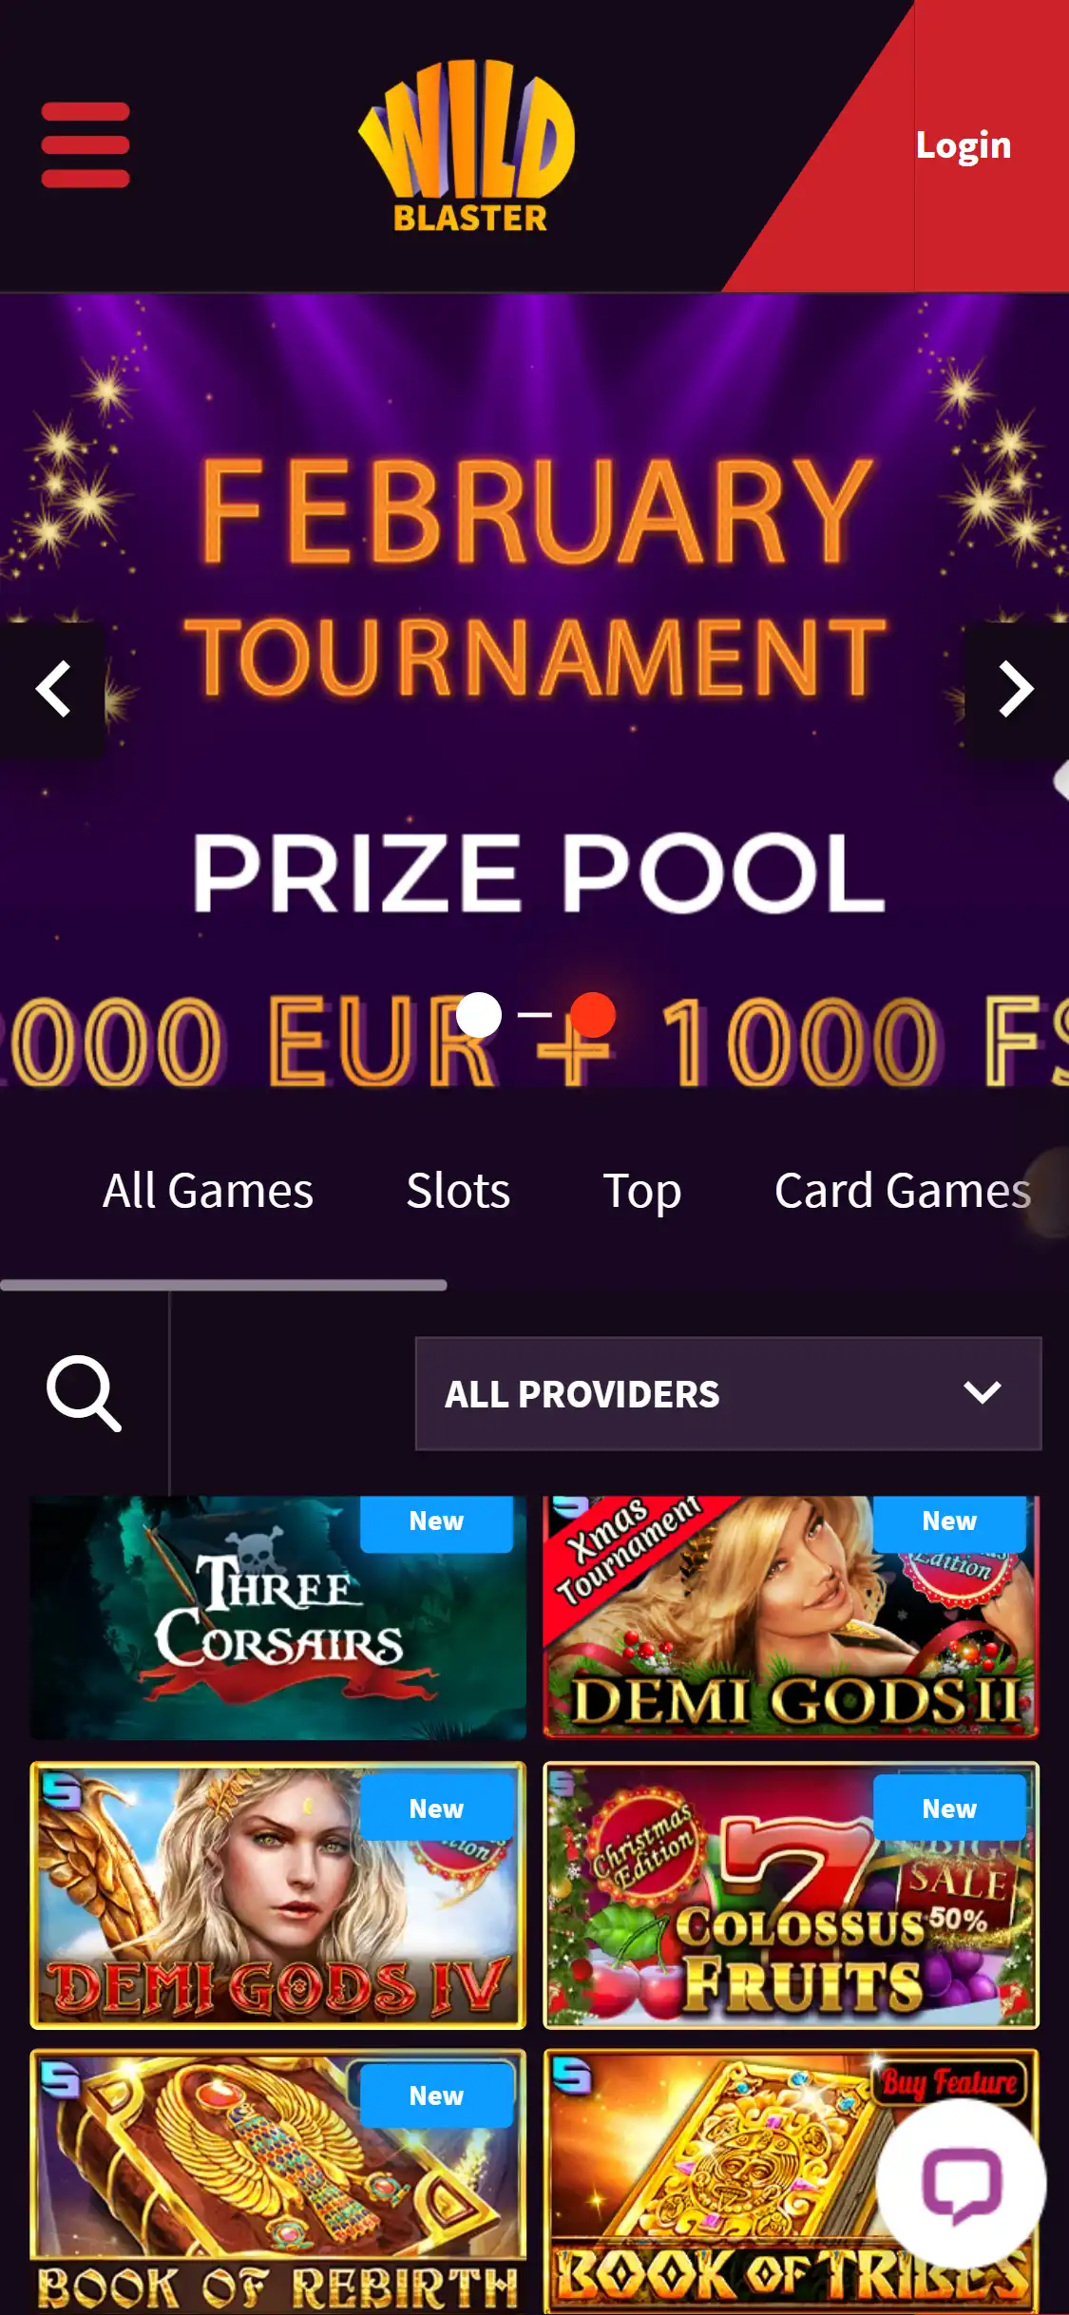Open the live chat bubble
The width and height of the screenshot is (1069, 2315).
tap(961, 2183)
